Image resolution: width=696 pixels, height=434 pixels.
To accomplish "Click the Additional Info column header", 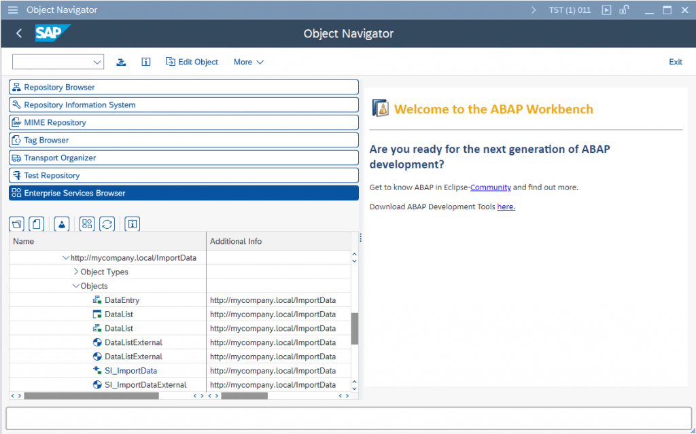I will [279, 241].
